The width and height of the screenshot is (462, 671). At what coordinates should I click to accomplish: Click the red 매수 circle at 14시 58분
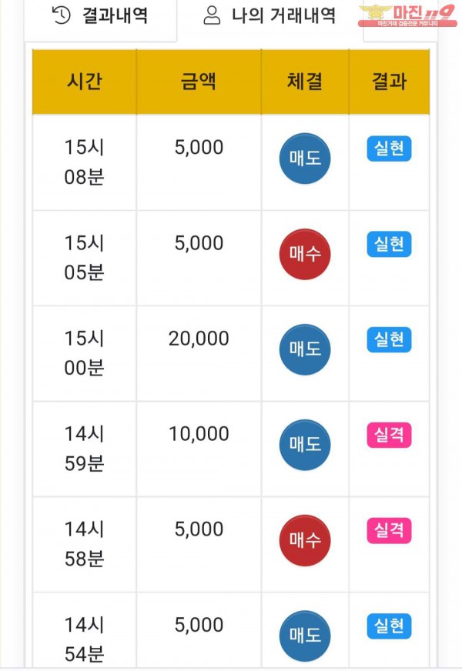click(x=304, y=540)
